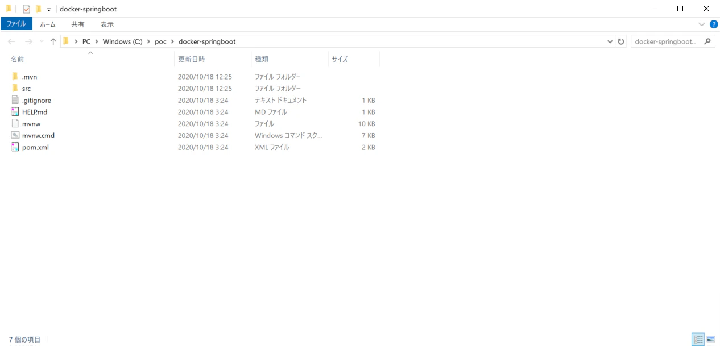Click the src folder icon
The image size is (720, 346).
(15, 89)
